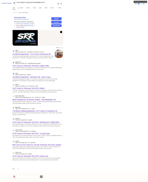Viewport: 148px width, 182px height.
Task: Open the All results tab
Action: 14,8
